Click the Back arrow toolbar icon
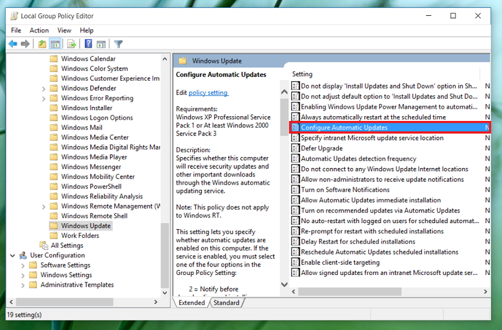 (x=13, y=44)
